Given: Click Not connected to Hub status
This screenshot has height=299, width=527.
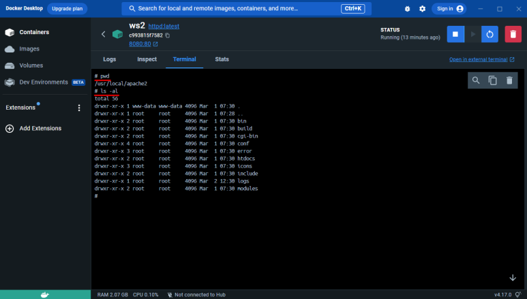Looking at the screenshot, I should click(x=196, y=295).
